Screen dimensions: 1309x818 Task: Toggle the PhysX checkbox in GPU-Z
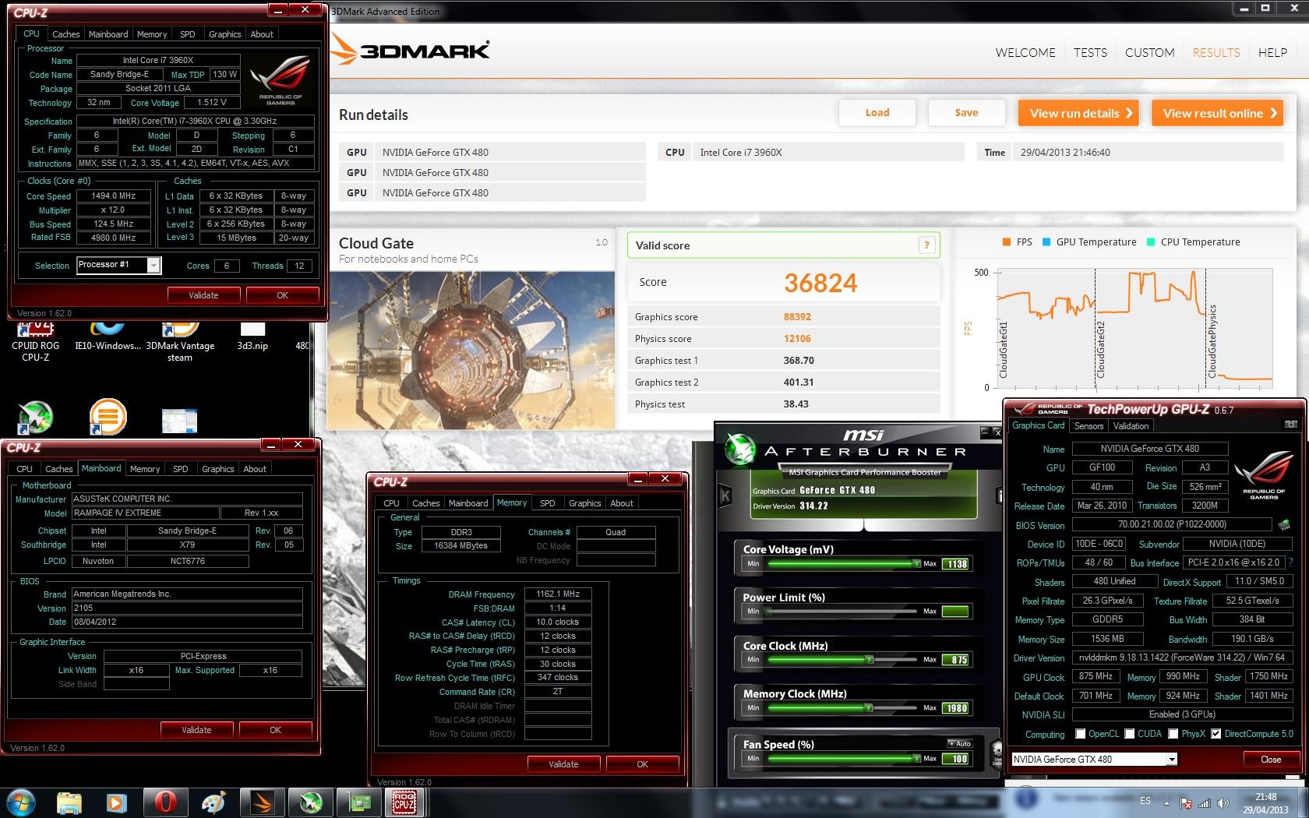click(1173, 734)
